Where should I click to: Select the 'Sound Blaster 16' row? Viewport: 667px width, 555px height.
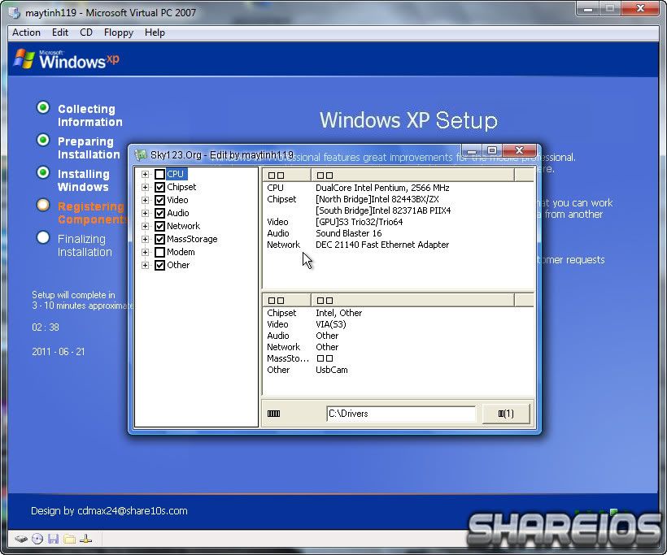(399, 233)
